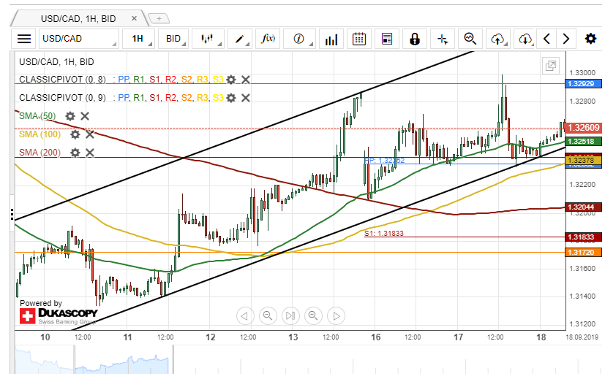Viewport: 605px width, 379px height.
Task: Close the USD/CAD, 1H, BID tab
Action: (x=134, y=18)
